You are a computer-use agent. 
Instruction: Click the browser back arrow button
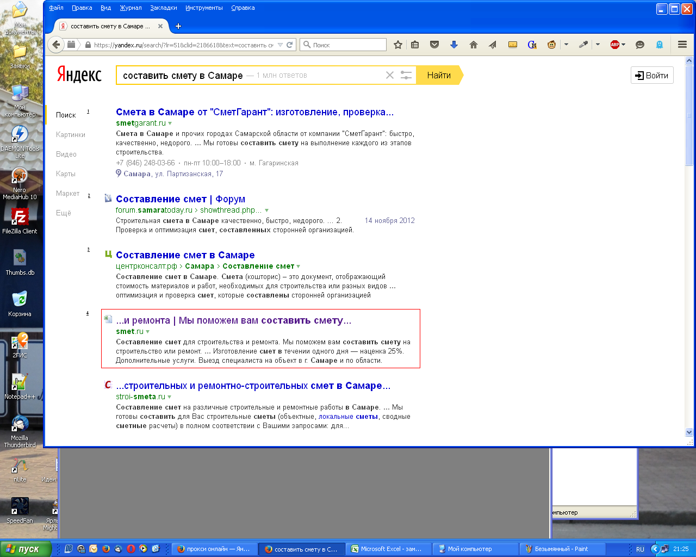click(55, 45)
